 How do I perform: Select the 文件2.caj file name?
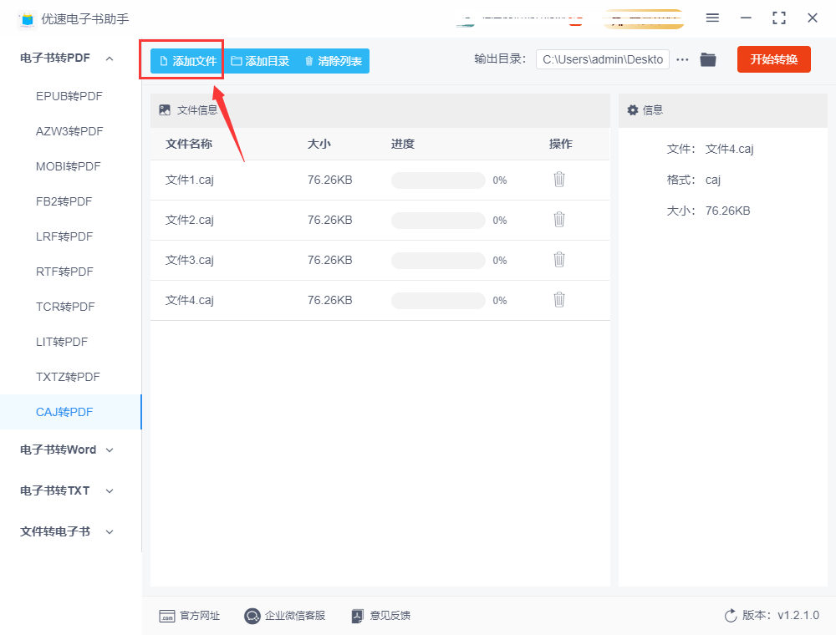189,220
